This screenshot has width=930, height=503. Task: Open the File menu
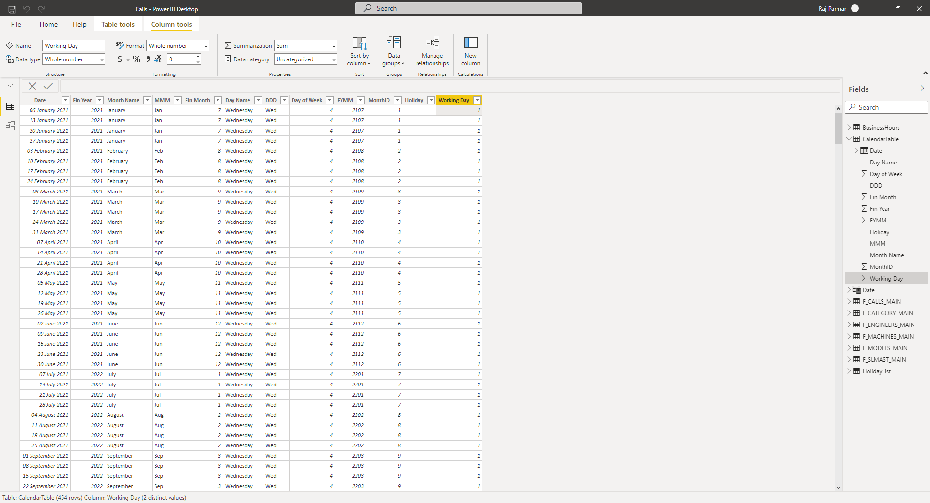(16, 24)
